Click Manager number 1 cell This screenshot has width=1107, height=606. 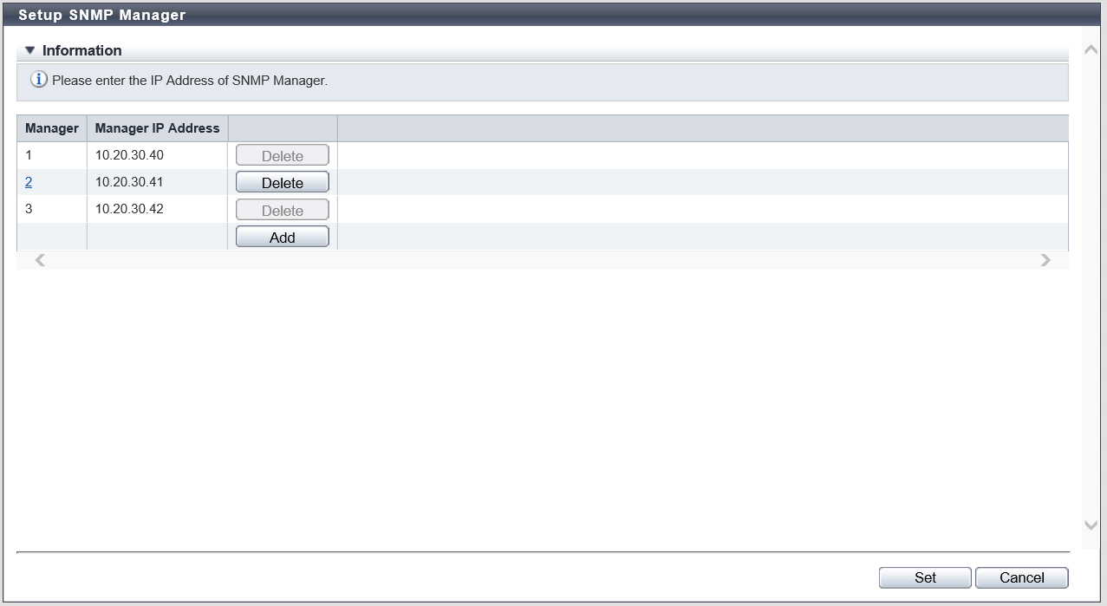click(x=29, y=155)
